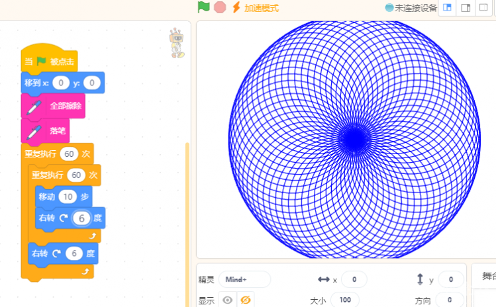Click the 精灵 label
Viewport: 496px width, 307px height.
pyautogui.click(x=206, y=280)
